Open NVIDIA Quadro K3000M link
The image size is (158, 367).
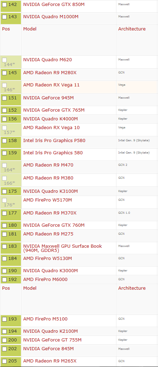[x=50, y=271]
